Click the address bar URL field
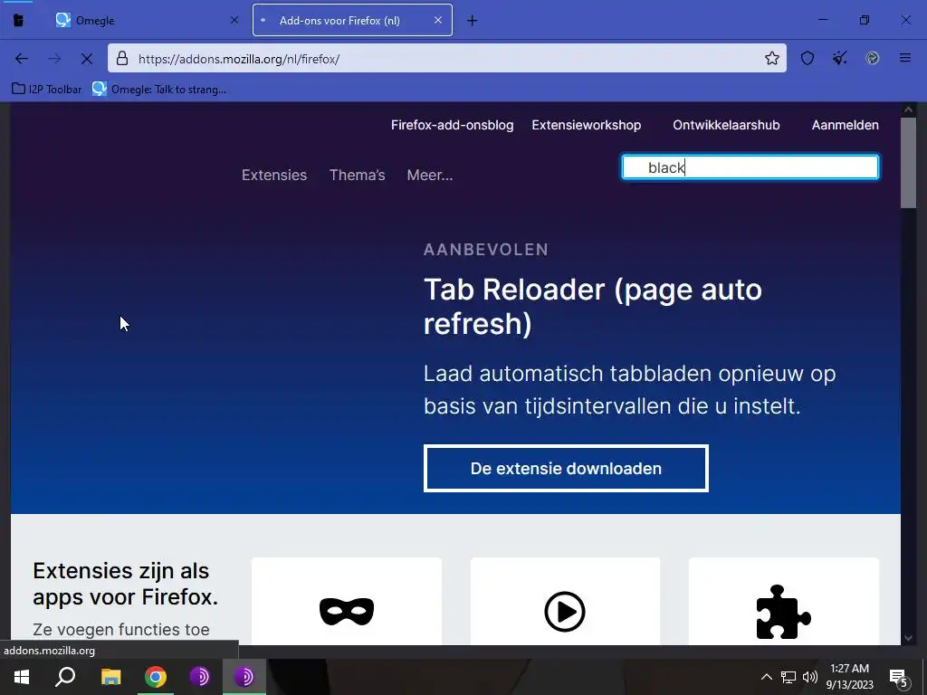This screenshot has width=927, height=695. click(x=446, y=59)
